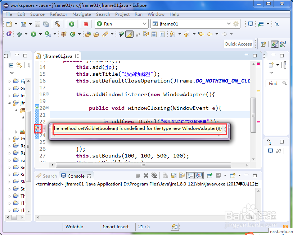Open the New file dropdown arrow

[16, 24]
